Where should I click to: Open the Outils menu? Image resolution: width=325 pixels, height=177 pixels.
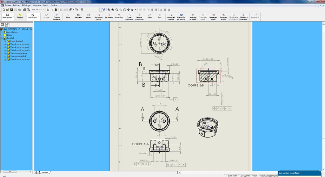pyautogui.click(x=46, y=5)
